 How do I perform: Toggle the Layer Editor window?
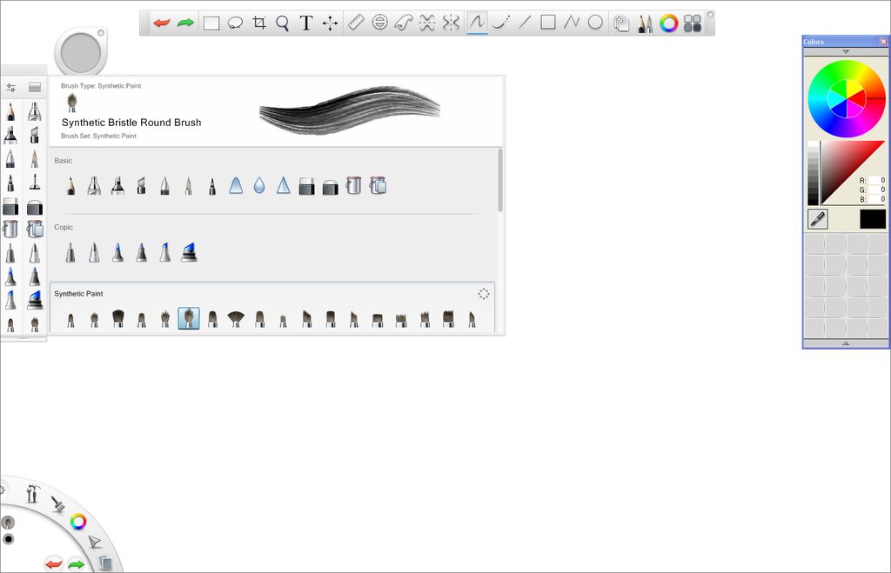(621, 23)
